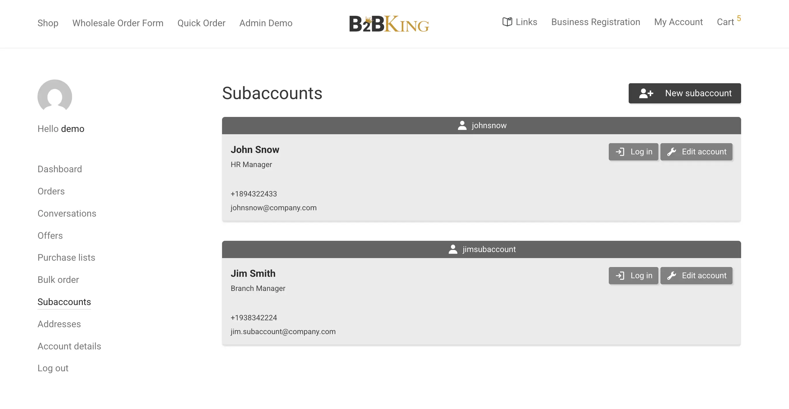The width and height of the screenshot is (789, 409).
Task: Log in as John Snow subaccount
Action: point(633,152)
